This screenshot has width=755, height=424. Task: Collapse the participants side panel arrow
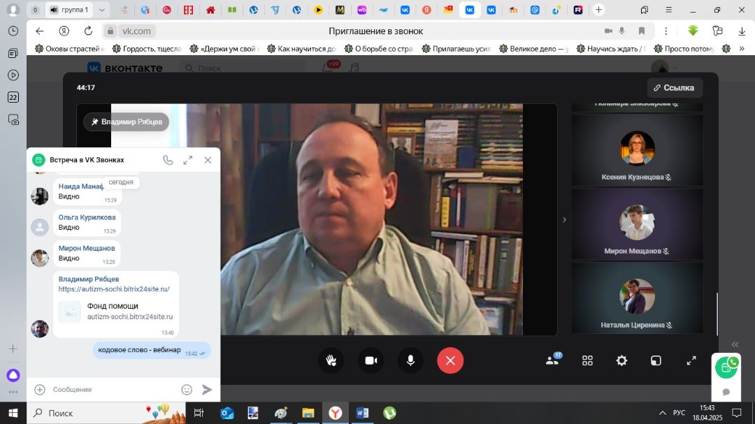point(564,219)
